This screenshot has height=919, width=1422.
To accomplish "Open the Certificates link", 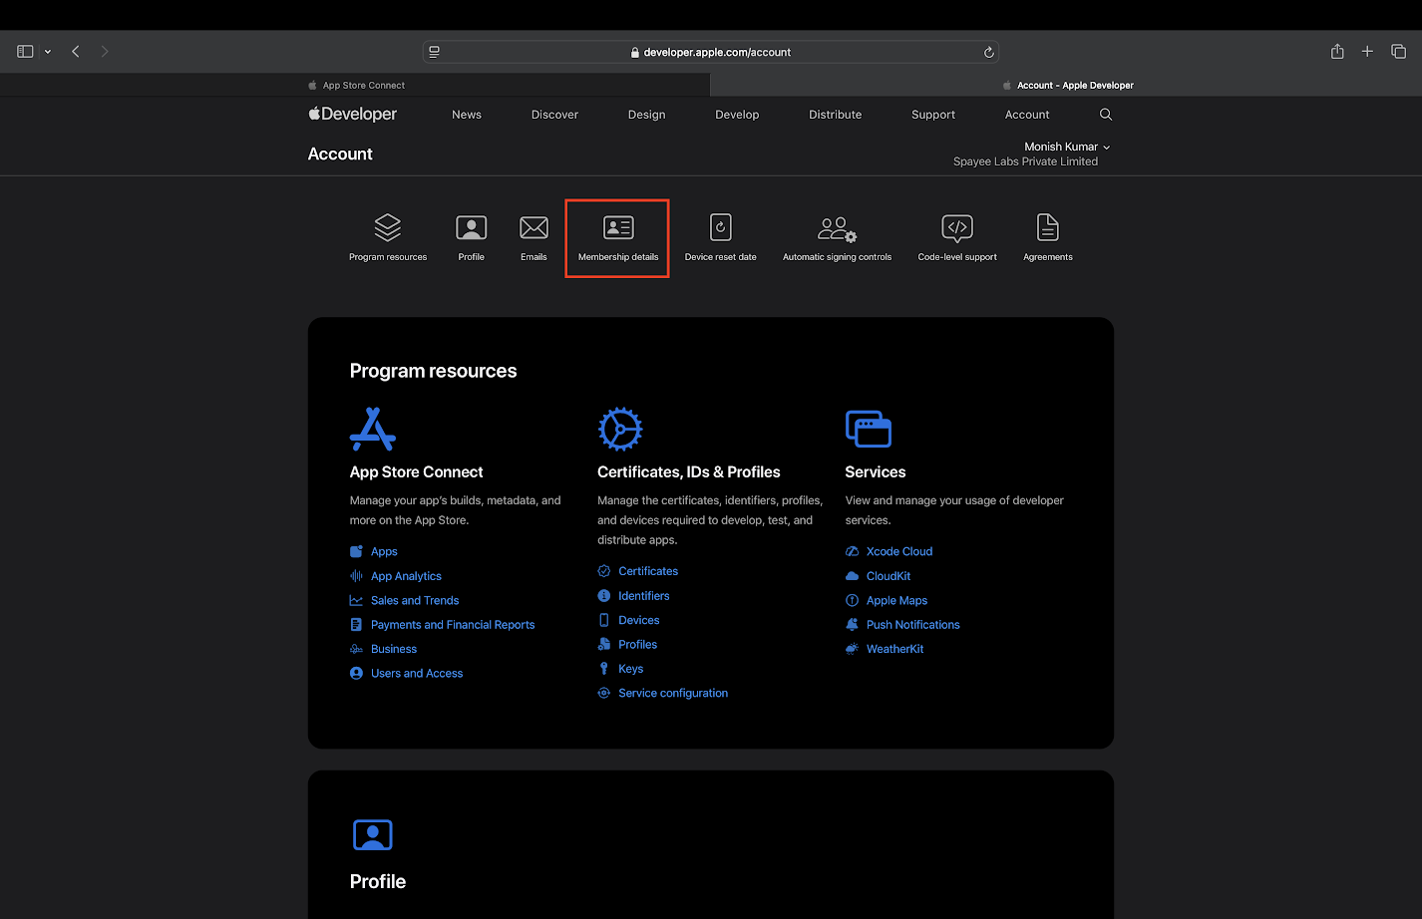I will pyautogui.click(x=647, y=571).
